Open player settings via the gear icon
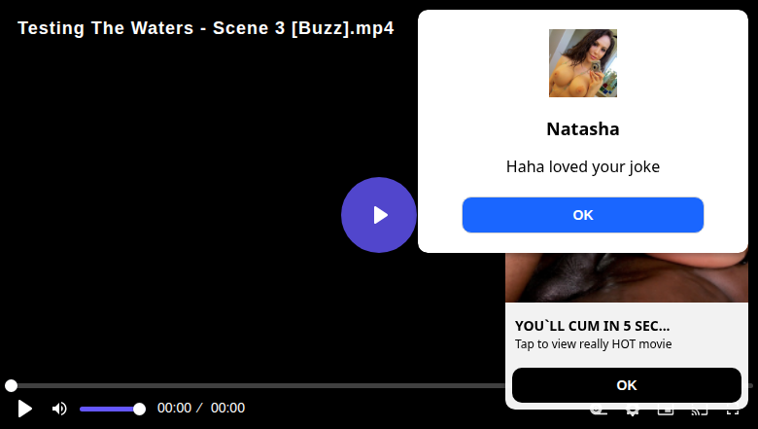Image resolution: width=758 pixels, height=429 pixels. [x=633, y=411]
